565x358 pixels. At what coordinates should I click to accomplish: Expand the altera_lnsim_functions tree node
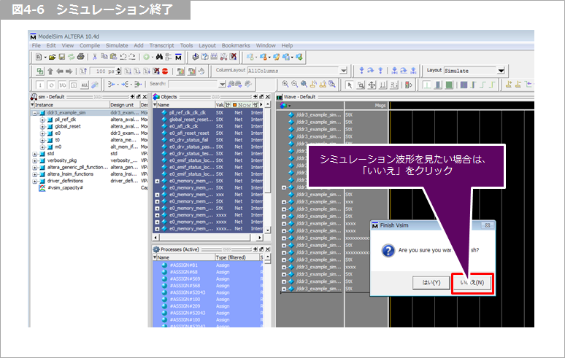(x=34, y=174)
